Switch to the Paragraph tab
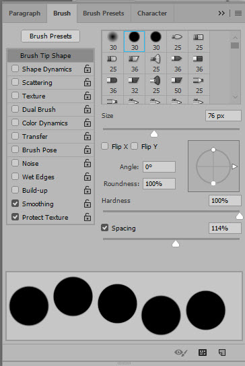The width and height of the screenshot is (245, 366). [25, 13]
